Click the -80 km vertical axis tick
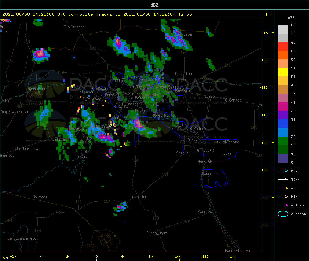Image resolution: width=309 pixels, height=261 pixels. coord(265,33)
